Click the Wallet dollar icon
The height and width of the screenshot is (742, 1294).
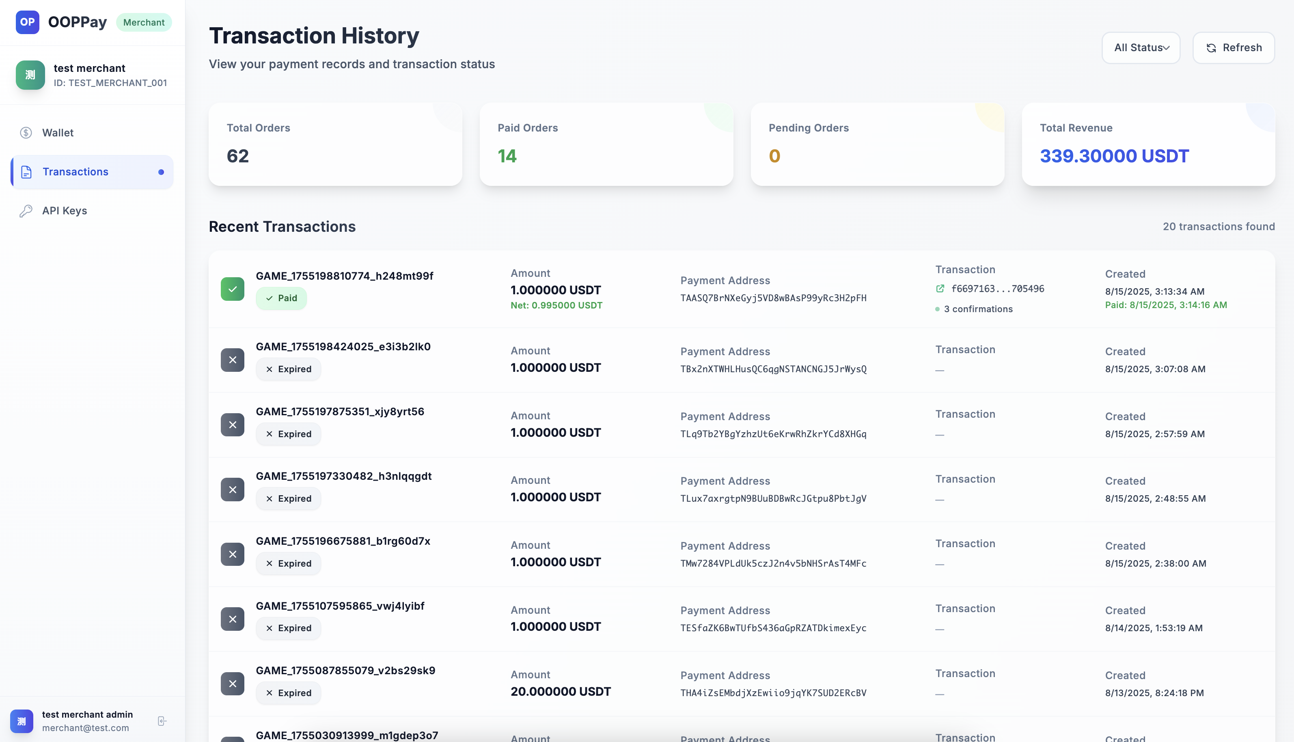(x=26, y=132)
